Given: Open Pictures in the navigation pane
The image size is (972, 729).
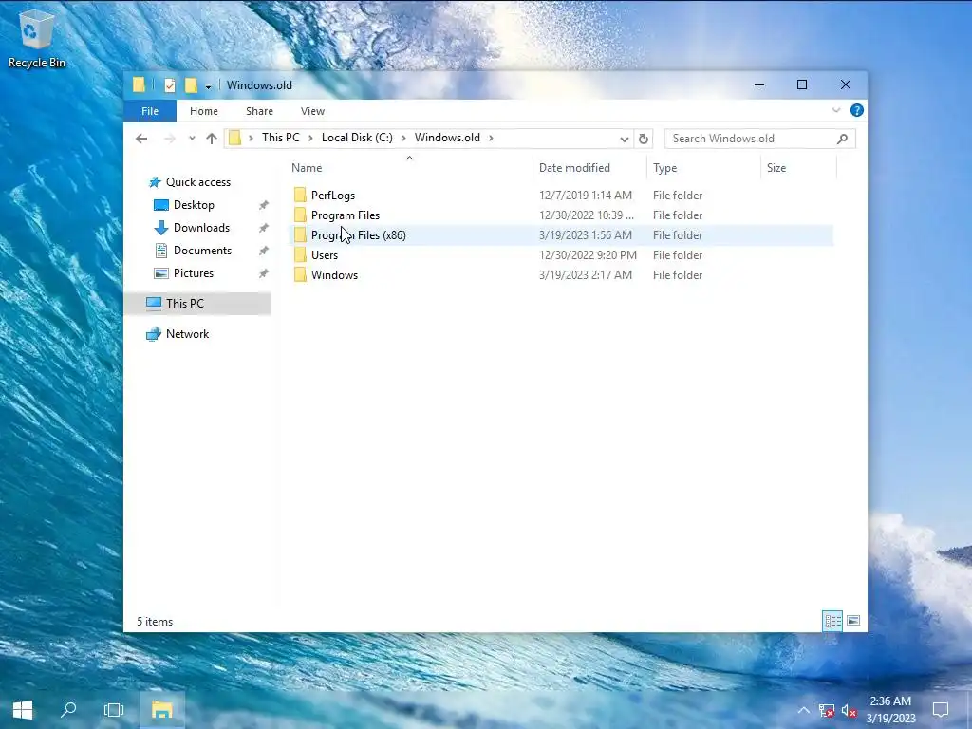Looking at the screenshot, I should pos(194,273).
